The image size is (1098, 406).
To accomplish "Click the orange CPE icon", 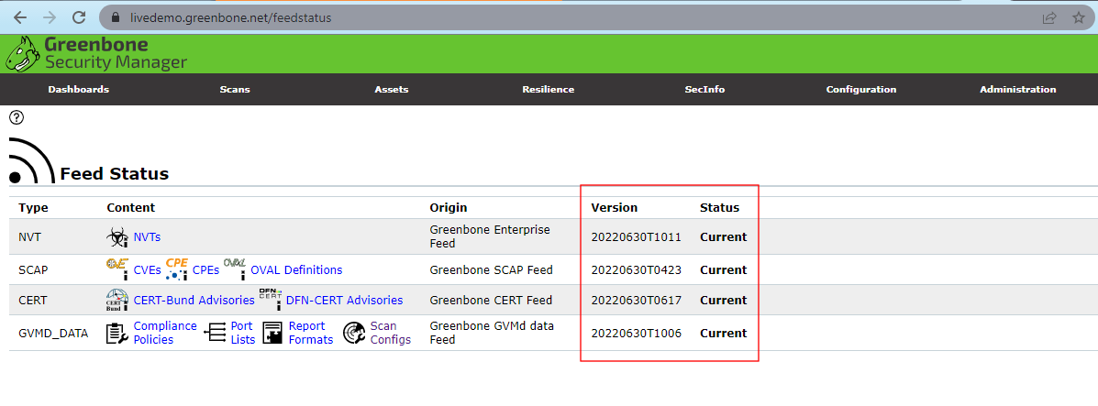I will [x=176, y=269].
